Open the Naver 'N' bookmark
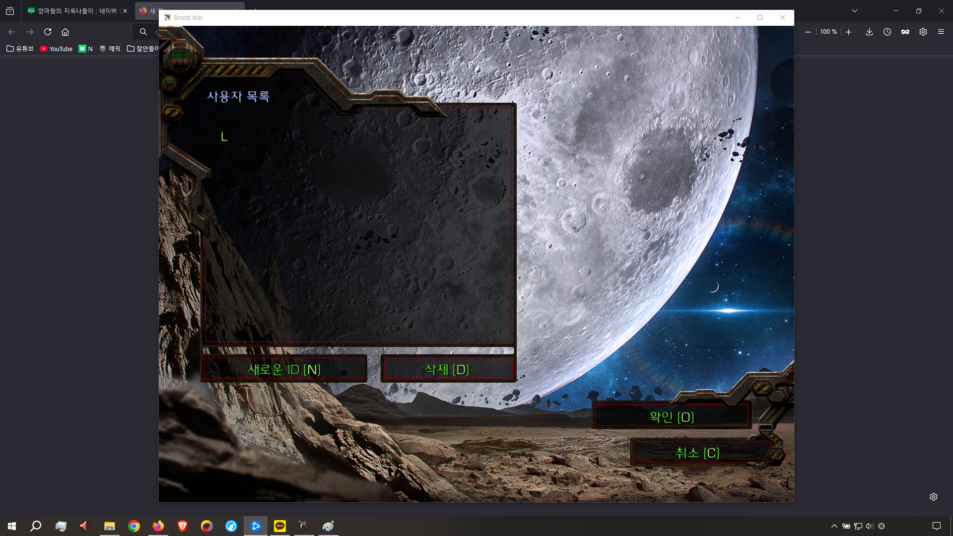 coord(86,49)
